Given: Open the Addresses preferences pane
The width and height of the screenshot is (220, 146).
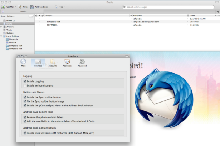Looking at the screenshot, I should click(x=67, y=63).
